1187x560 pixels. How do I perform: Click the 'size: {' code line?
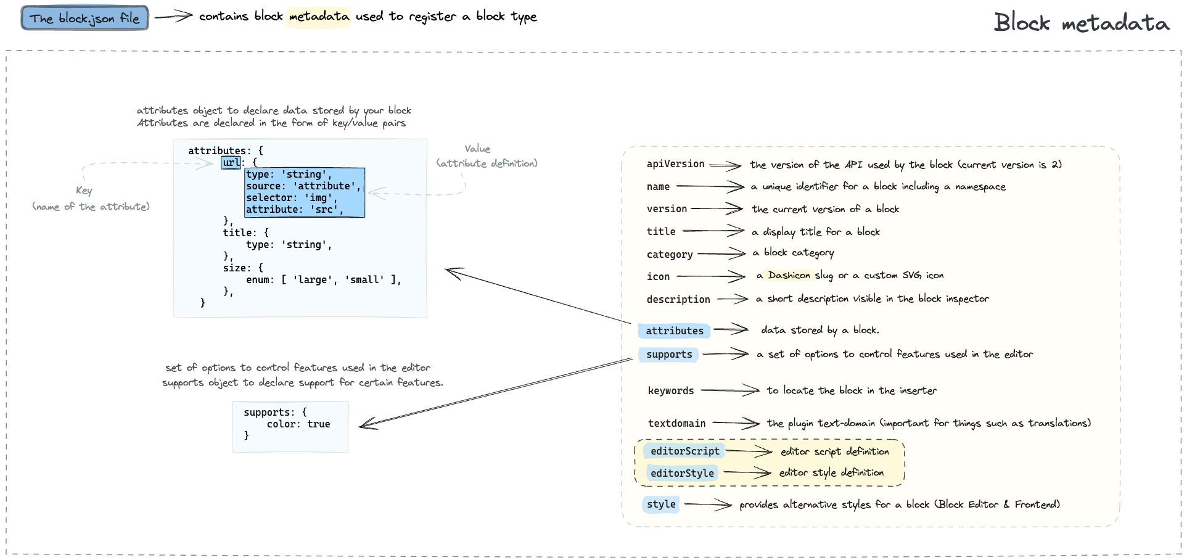[243, 268]
